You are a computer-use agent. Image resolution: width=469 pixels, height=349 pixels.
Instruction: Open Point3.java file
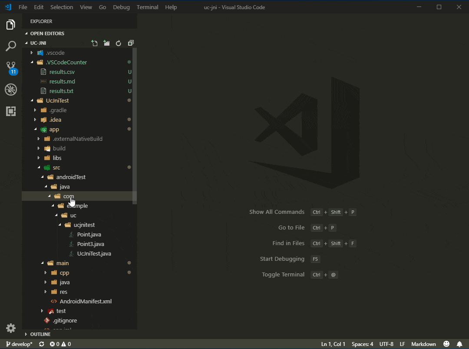click(x=79, y=244)
